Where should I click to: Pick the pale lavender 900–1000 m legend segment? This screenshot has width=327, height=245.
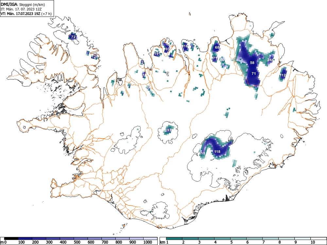point(136,238)
